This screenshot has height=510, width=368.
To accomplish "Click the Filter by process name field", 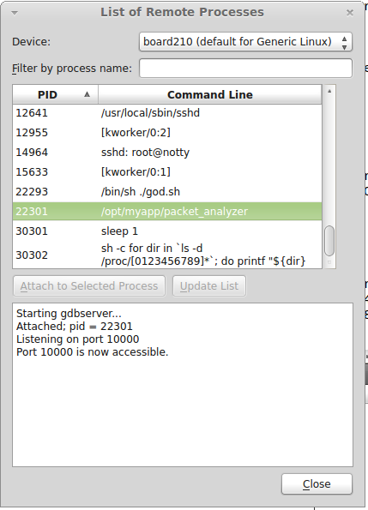I will coord(245,69).
